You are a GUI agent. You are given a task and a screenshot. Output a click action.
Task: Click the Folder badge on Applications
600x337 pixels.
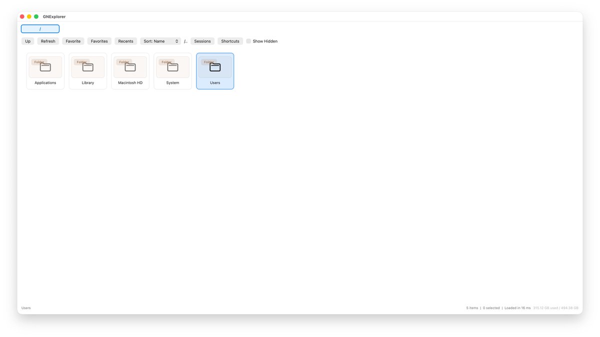39,62
